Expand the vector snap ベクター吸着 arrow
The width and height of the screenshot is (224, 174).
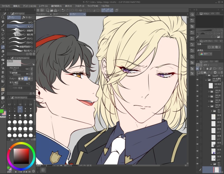(x=32, y=88)
